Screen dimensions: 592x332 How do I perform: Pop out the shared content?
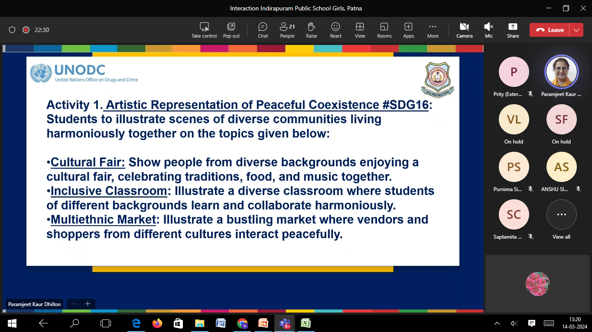point(231,30)
